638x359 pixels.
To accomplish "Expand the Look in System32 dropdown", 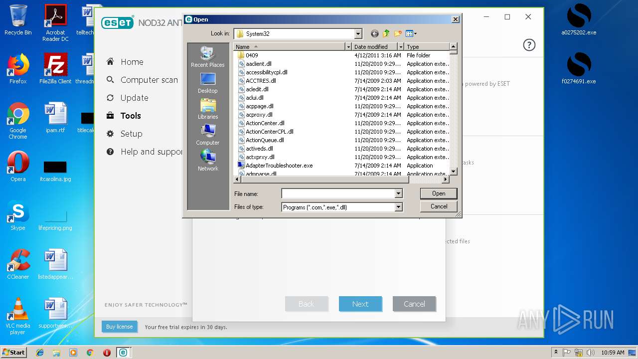I will [x=358, y=34].
